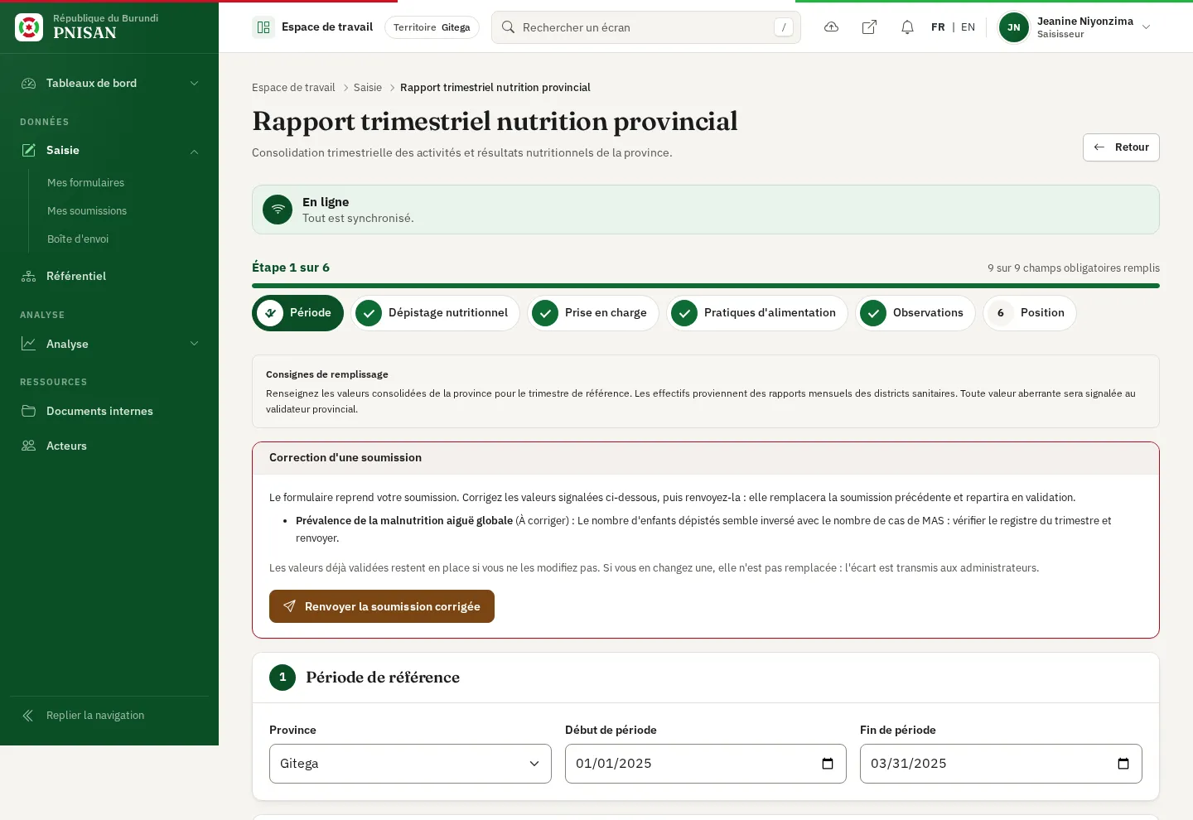Image resolution: width=1193 pixels, height=820 pixels.
Task: Open the Territoire Gitega selector
Action: coord(432,27)
